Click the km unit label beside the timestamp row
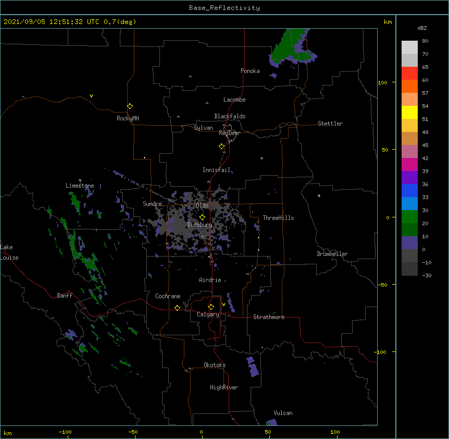The width and height of the screenshot is (449, 439). [x=388, y=22]
